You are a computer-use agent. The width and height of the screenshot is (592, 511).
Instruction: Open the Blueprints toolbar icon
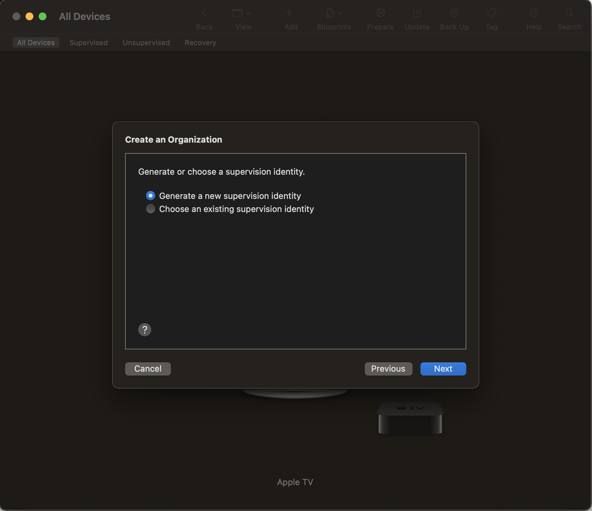330,13
